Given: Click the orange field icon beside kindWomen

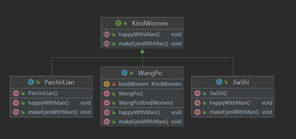Looking at the screenshot, I should point(107,84).
